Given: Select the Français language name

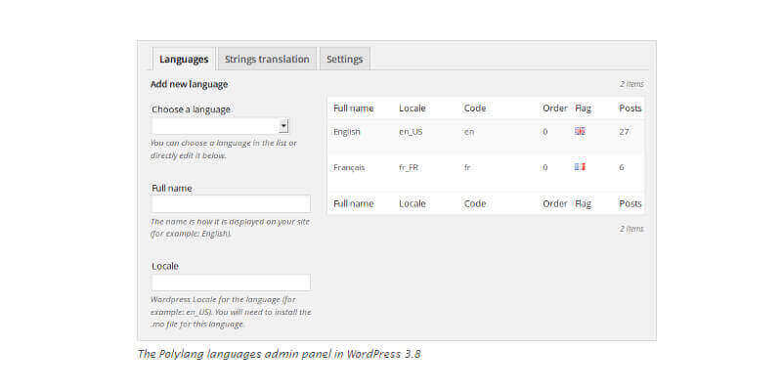Looking at the screenshot, I should 349,167.
